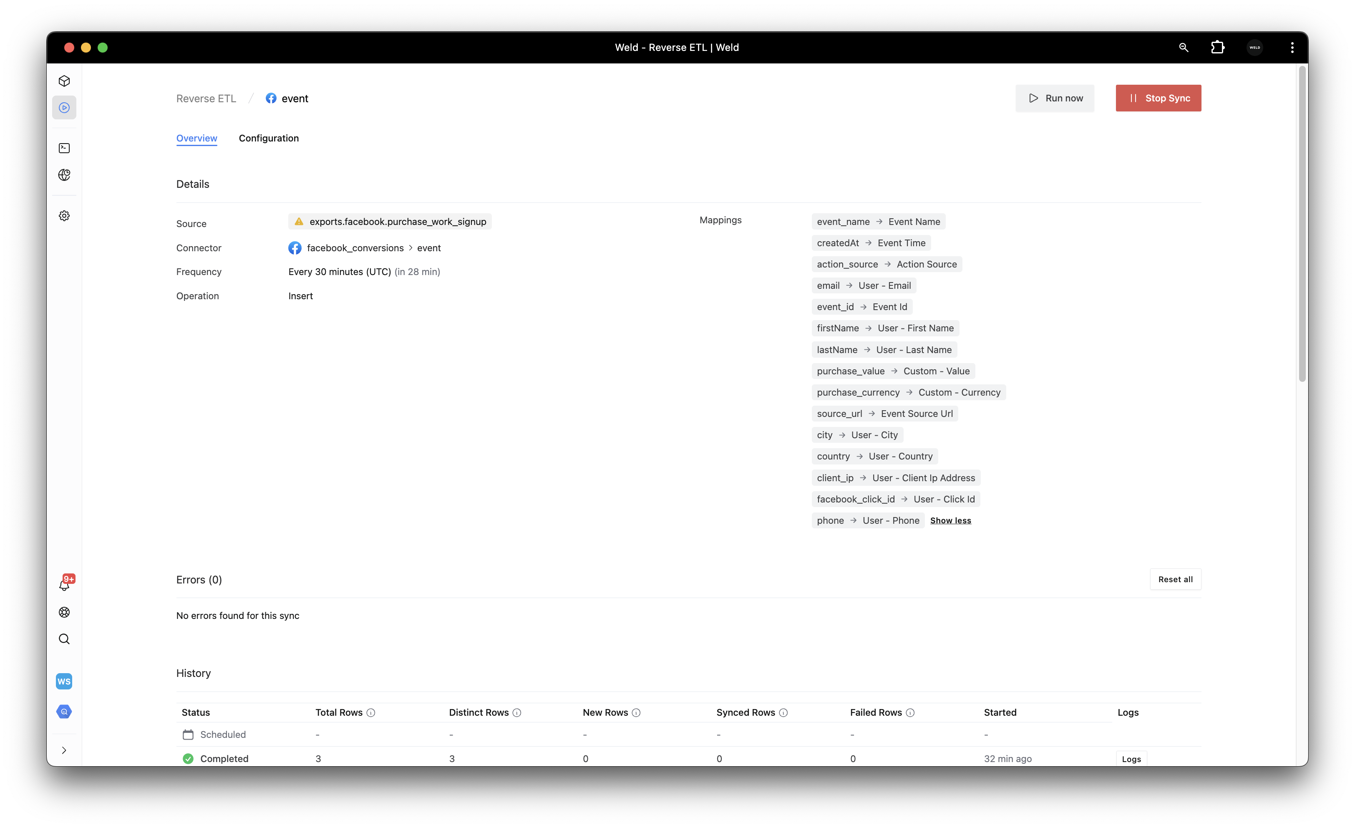
Task: Click the globe icon in the sidebar
Action: coord(64,175)
